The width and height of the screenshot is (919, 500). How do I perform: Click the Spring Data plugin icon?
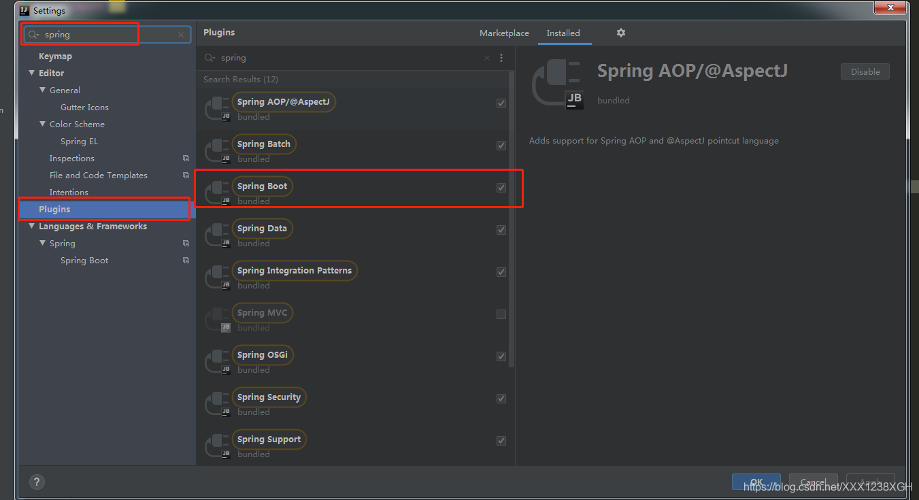click(218, 235)
